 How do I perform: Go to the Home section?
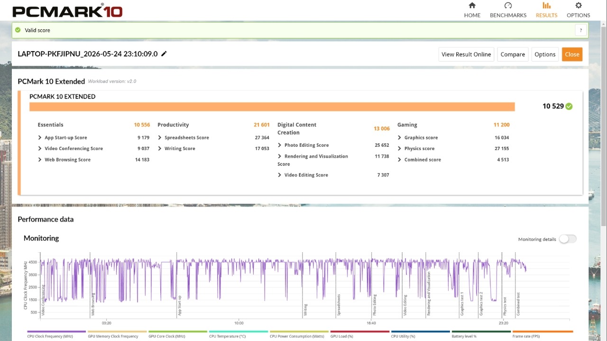point(472,10)
